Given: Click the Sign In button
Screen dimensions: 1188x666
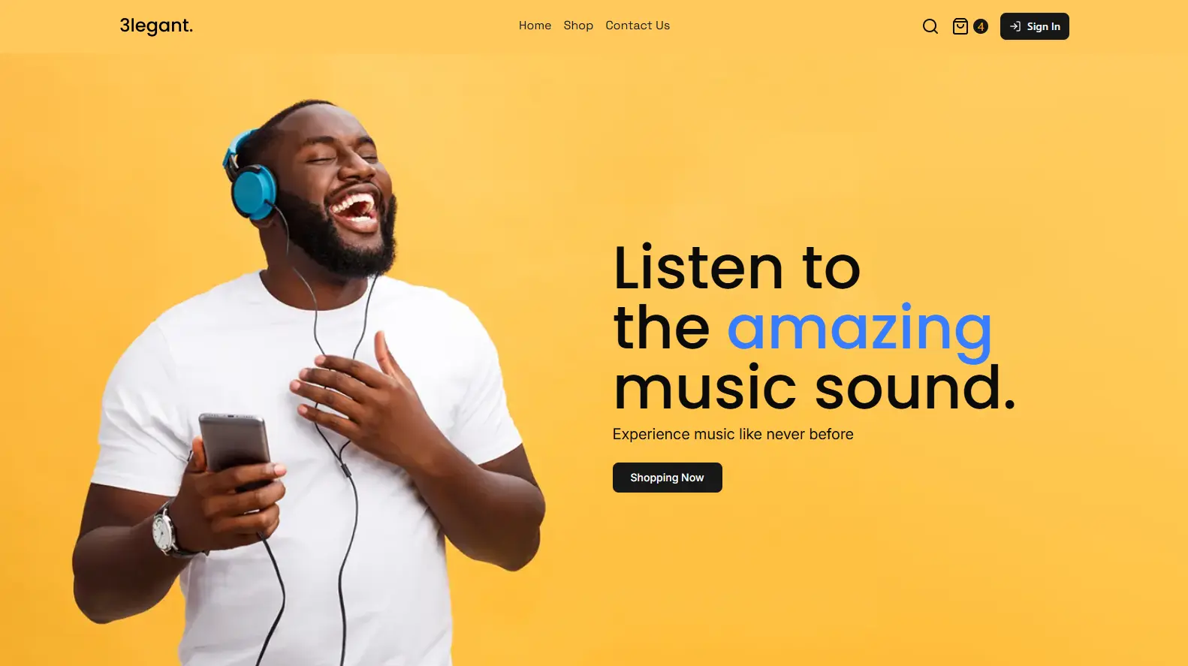Looking at the screenshot, I should click(1034, 26).
